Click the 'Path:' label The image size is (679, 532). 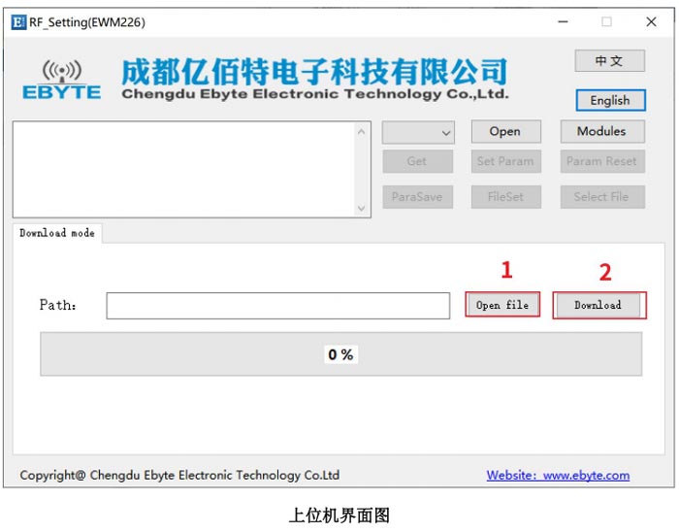tap(57, 305)
